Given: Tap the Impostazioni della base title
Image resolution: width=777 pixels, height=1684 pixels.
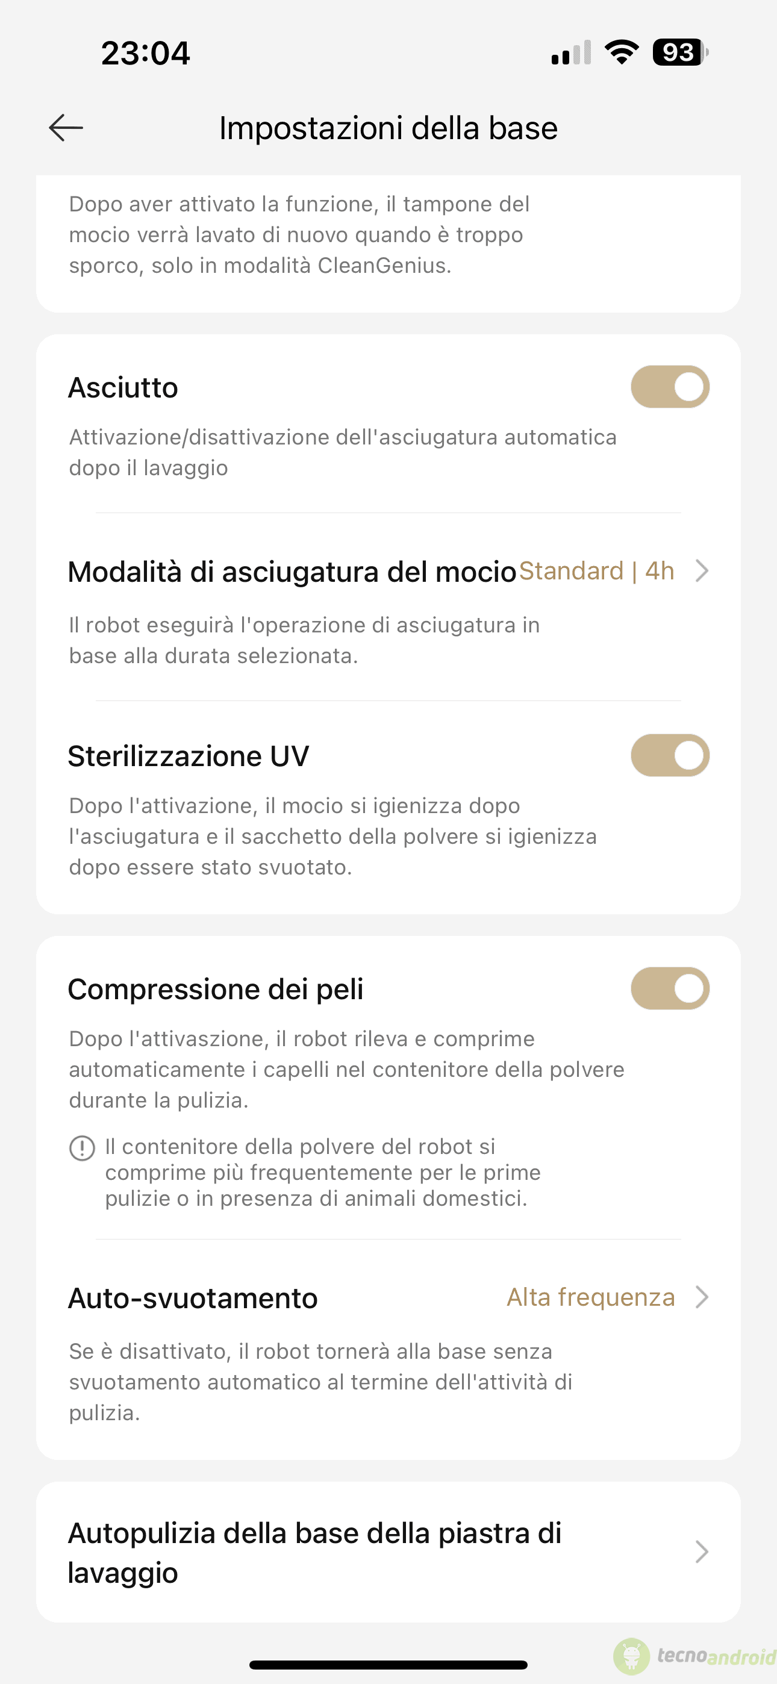Looking at the screenshot, I should [x=388, y=128].
